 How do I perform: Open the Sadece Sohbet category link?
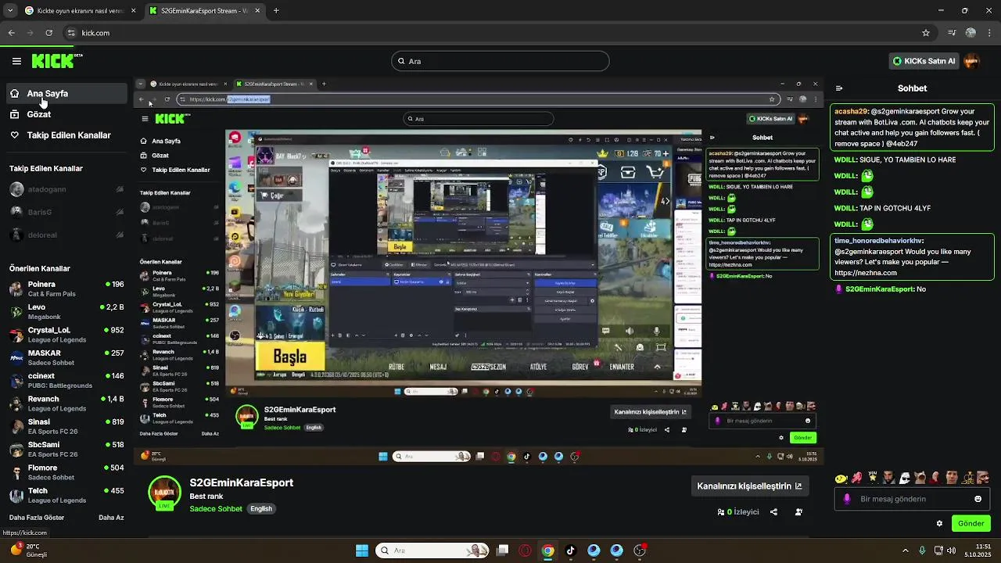tap(216, 509)
